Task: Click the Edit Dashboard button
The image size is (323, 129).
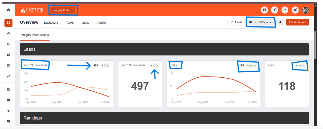Action: [x=297, y=22]
